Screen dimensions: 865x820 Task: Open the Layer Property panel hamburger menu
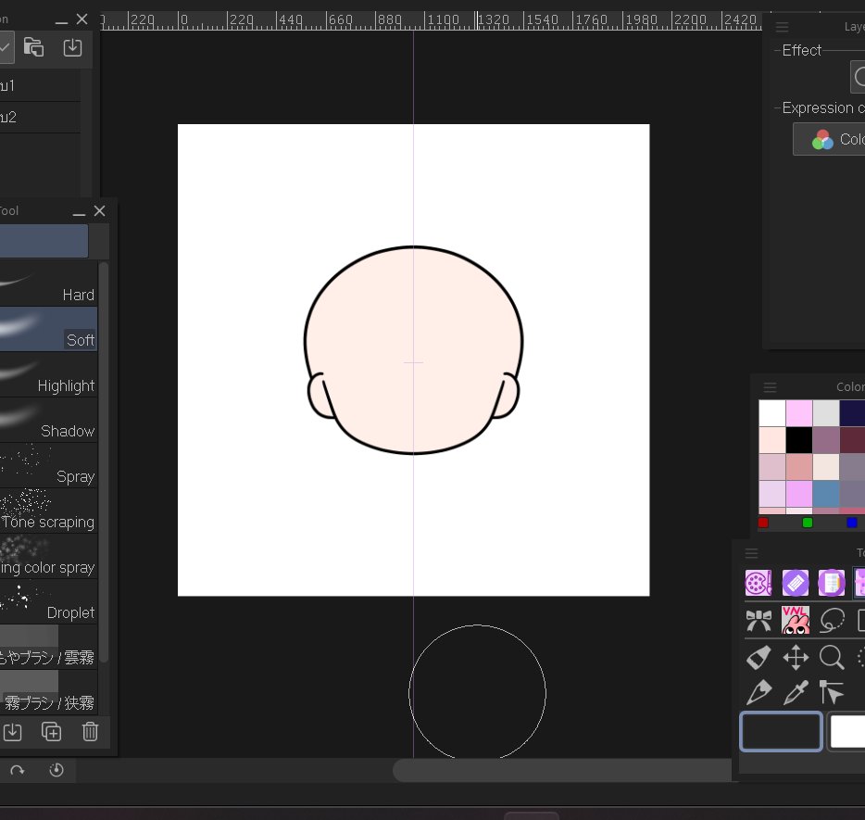[782, 27]
